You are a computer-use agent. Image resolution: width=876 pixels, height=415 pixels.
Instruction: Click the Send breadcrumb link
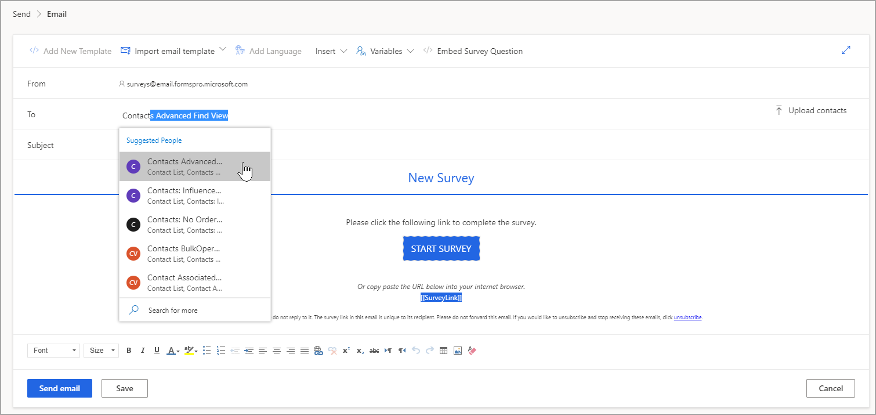tap(21, 14)
